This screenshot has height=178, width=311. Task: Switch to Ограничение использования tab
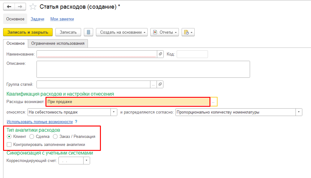[58, 43]
